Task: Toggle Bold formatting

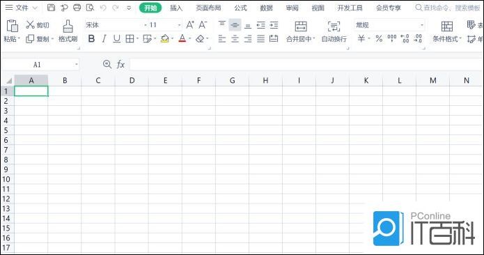Action: 91,38
